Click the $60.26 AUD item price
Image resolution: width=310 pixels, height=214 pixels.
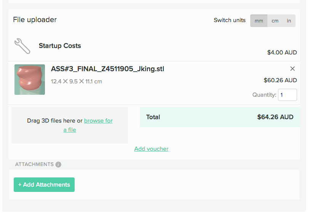click(280, 80)
